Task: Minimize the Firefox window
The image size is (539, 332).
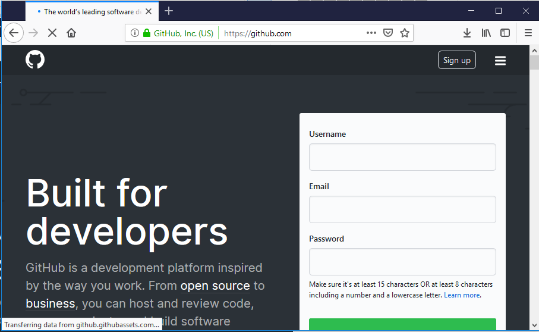Action: tap(471, 11)
